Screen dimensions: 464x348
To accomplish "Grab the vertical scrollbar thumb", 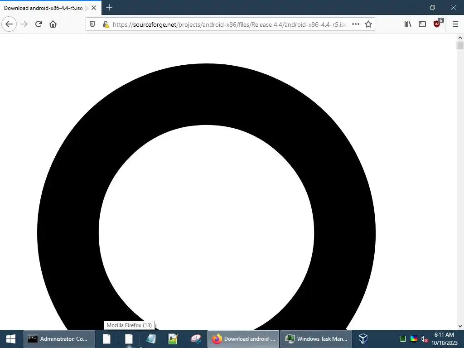I will (460, 46).
